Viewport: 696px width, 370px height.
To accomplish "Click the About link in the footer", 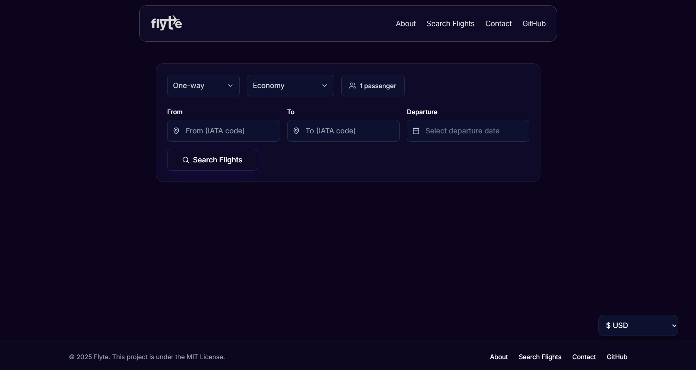I will 499,357.
